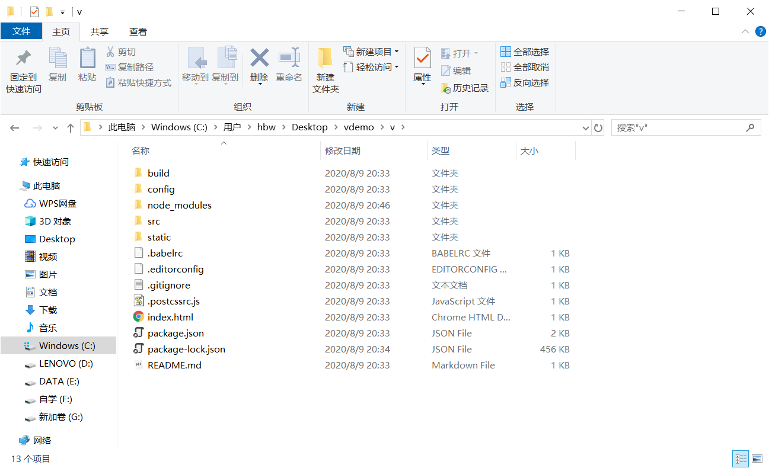
Task: Click Invert Selection (反向选择)
Action: pos(525,83)
